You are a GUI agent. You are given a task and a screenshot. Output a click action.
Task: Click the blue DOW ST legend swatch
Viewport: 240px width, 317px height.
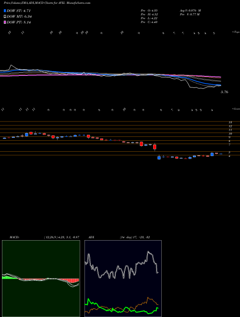(x=5, y=11)
